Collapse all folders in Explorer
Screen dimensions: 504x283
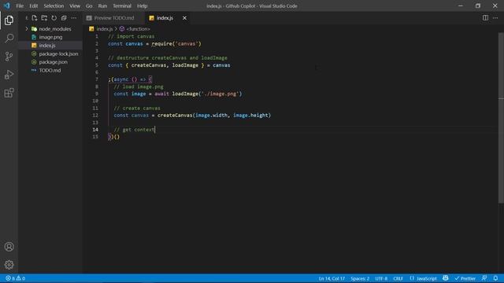tap(64, 18)
